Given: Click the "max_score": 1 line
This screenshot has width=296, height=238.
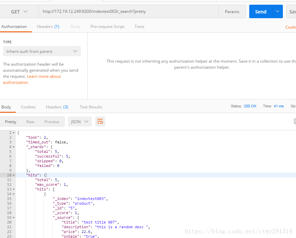Looking at the screenshot, I should [51, 184].
